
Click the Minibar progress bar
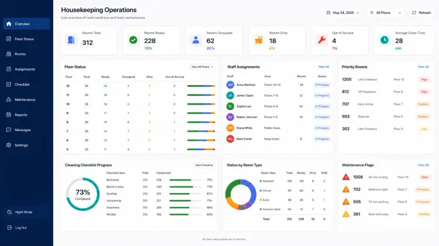[x=186, y=214]
